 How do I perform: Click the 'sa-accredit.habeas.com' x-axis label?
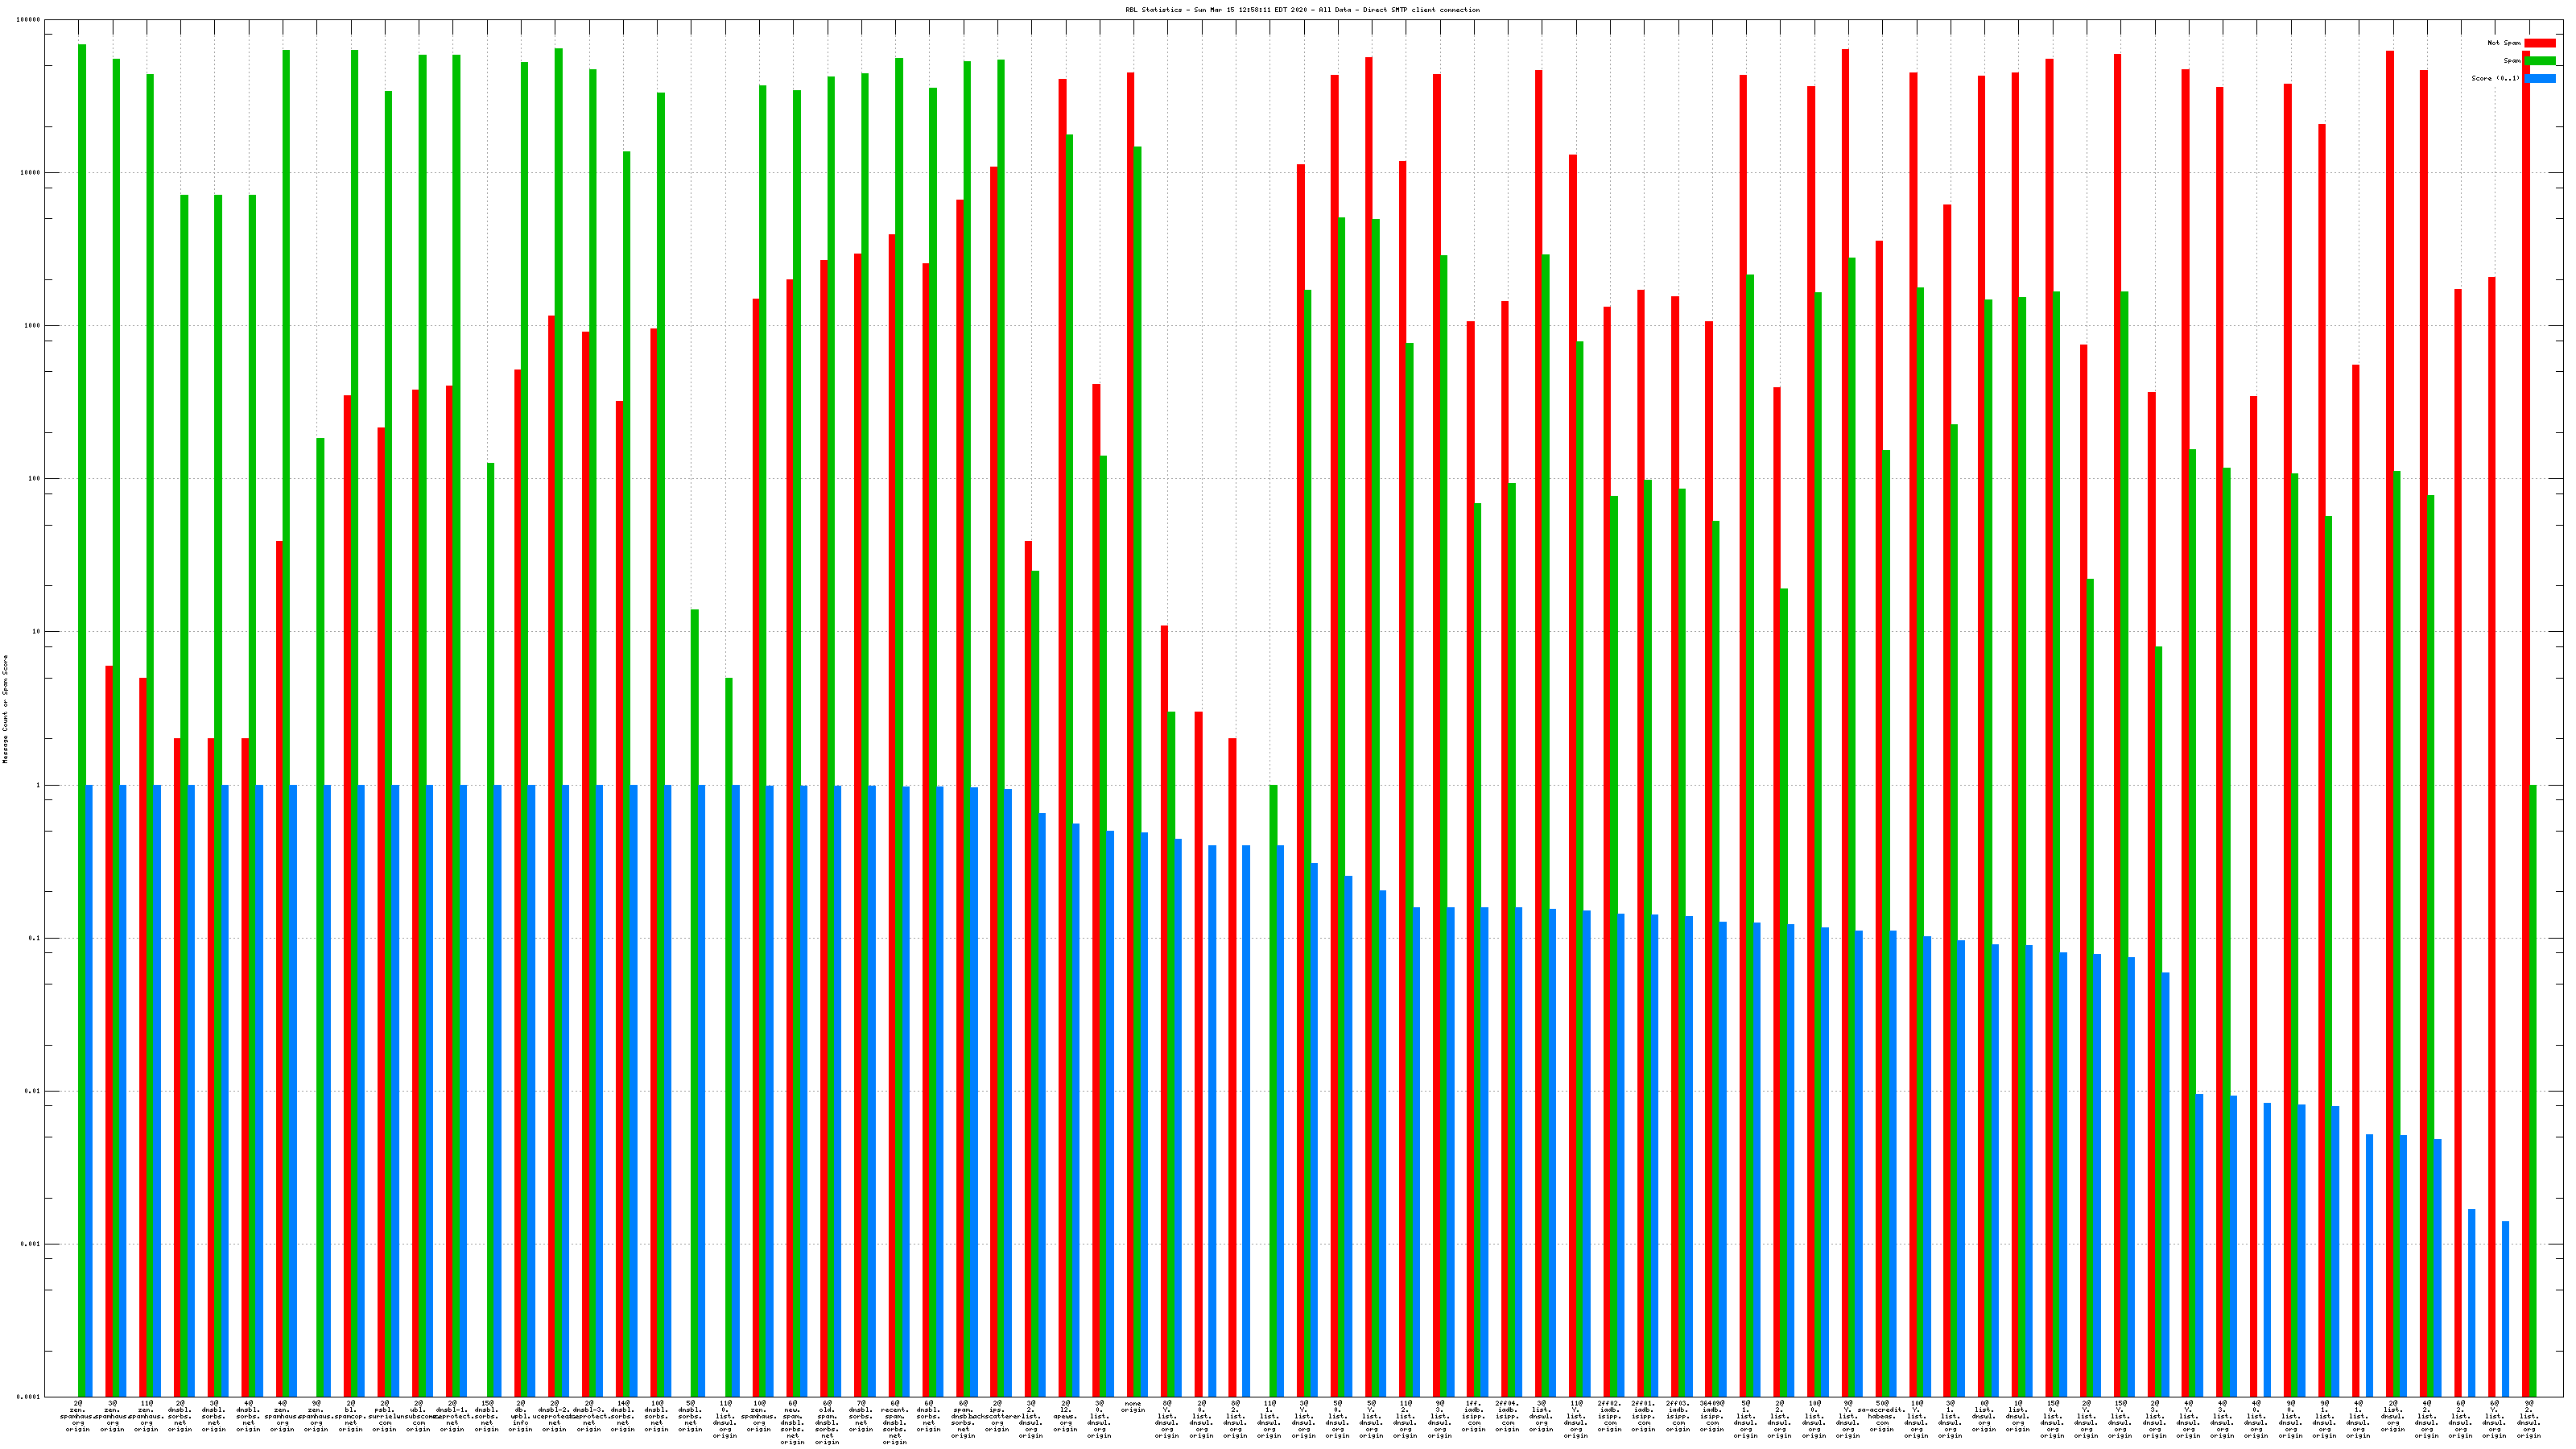tap(1881, 1416)
